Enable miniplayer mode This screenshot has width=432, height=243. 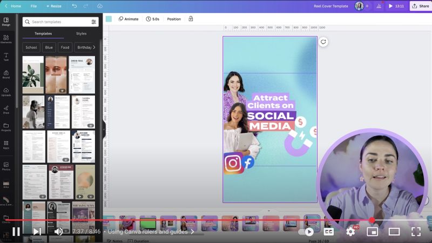click(x=372, y=232)
